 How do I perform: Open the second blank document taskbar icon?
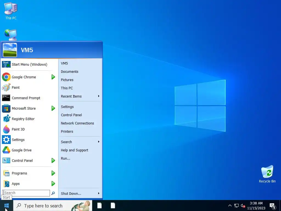pos(113,206)
